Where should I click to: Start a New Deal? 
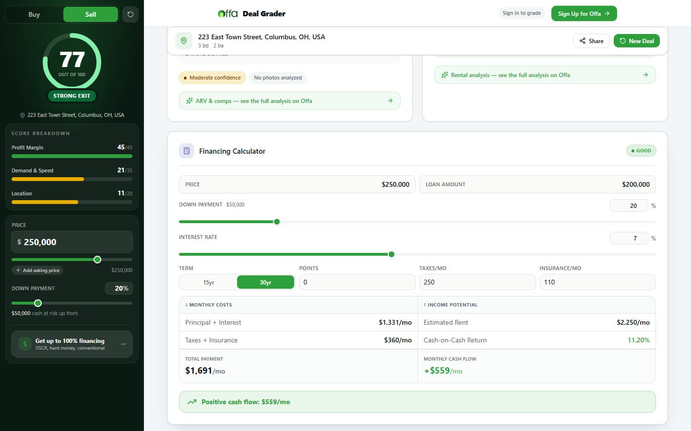637,41
